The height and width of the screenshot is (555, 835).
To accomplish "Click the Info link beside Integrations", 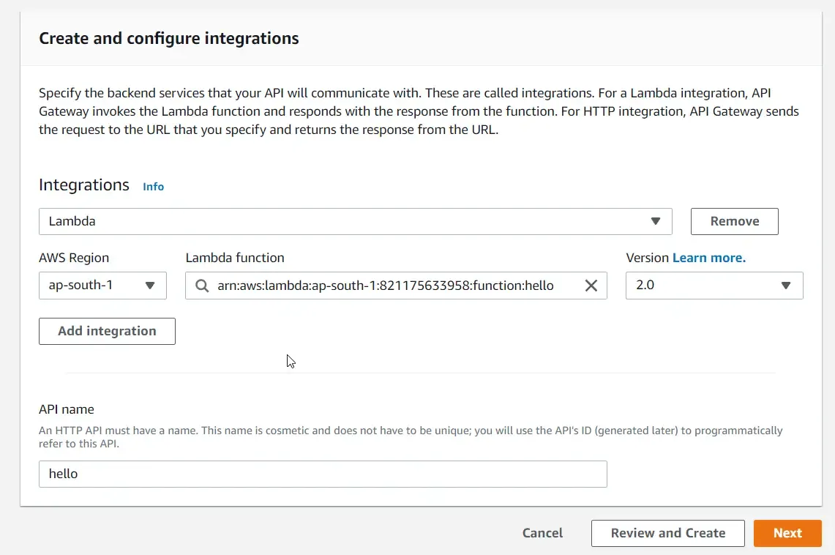I will [153, 187].
